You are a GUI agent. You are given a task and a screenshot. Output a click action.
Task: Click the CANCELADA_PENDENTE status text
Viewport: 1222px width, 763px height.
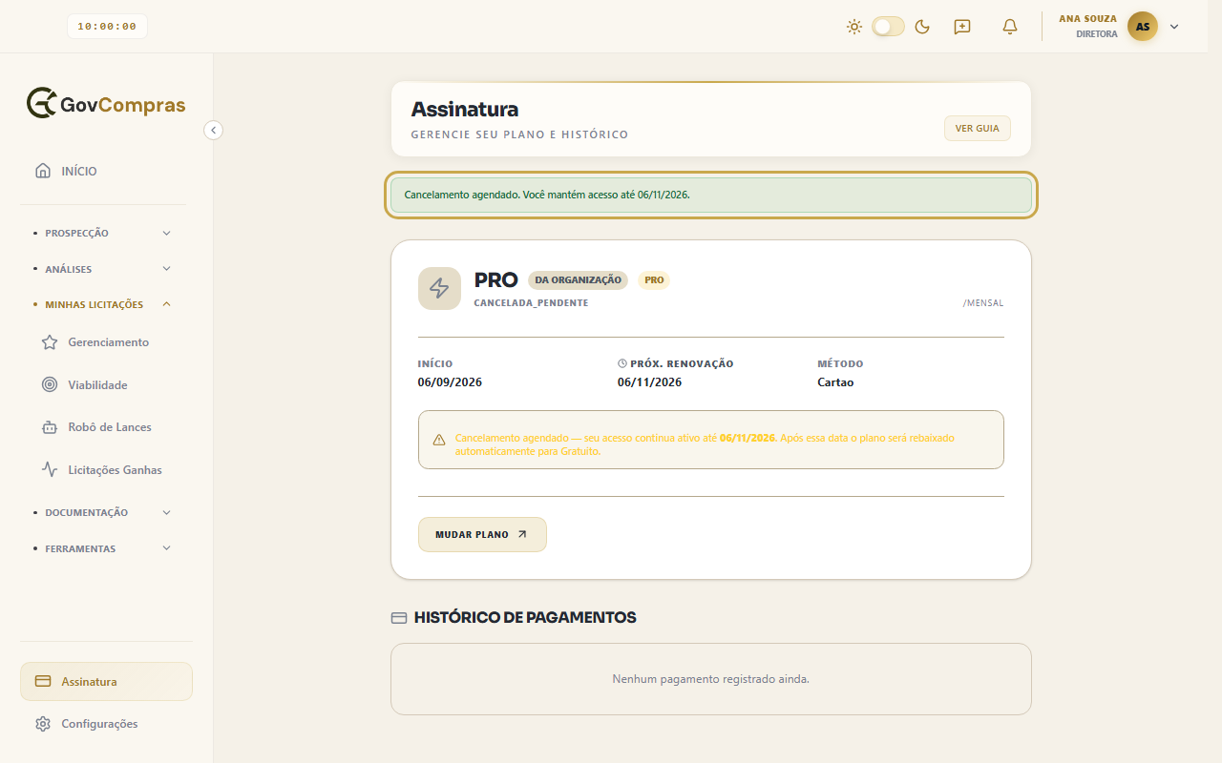[531, 303]
